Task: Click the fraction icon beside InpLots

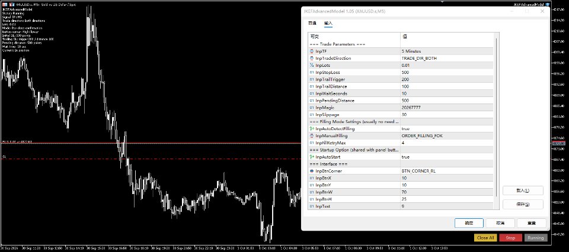Action: point(312,65)
